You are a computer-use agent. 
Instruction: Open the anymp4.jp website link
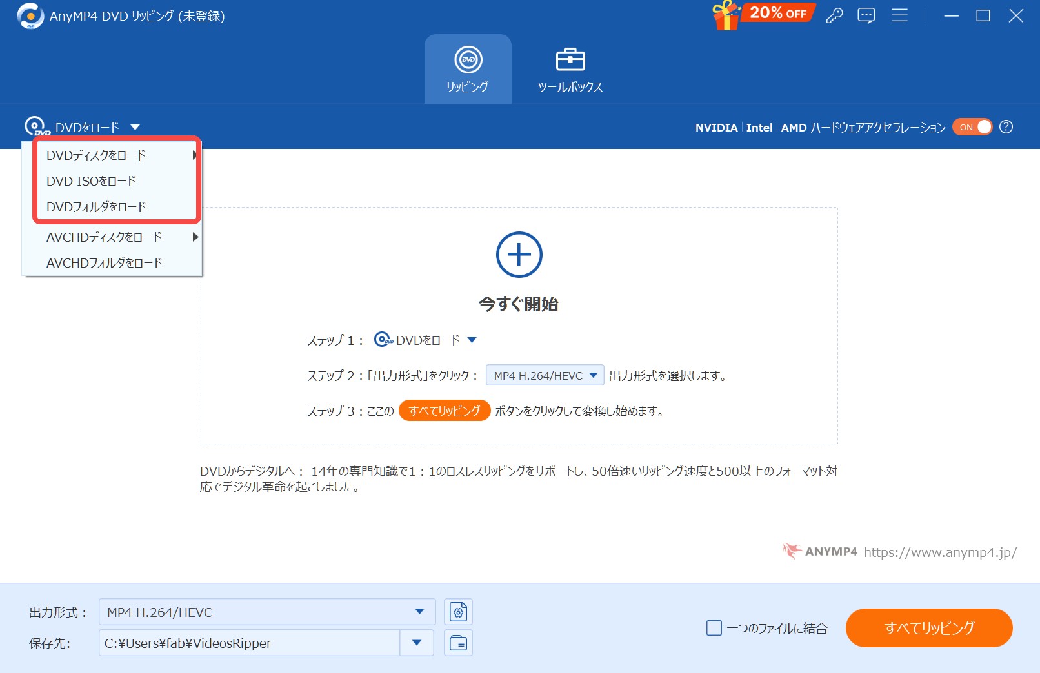pos(940,552)
